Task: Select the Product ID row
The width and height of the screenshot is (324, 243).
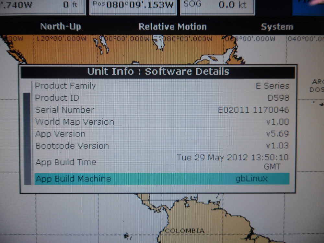Action: coord(162,98)
